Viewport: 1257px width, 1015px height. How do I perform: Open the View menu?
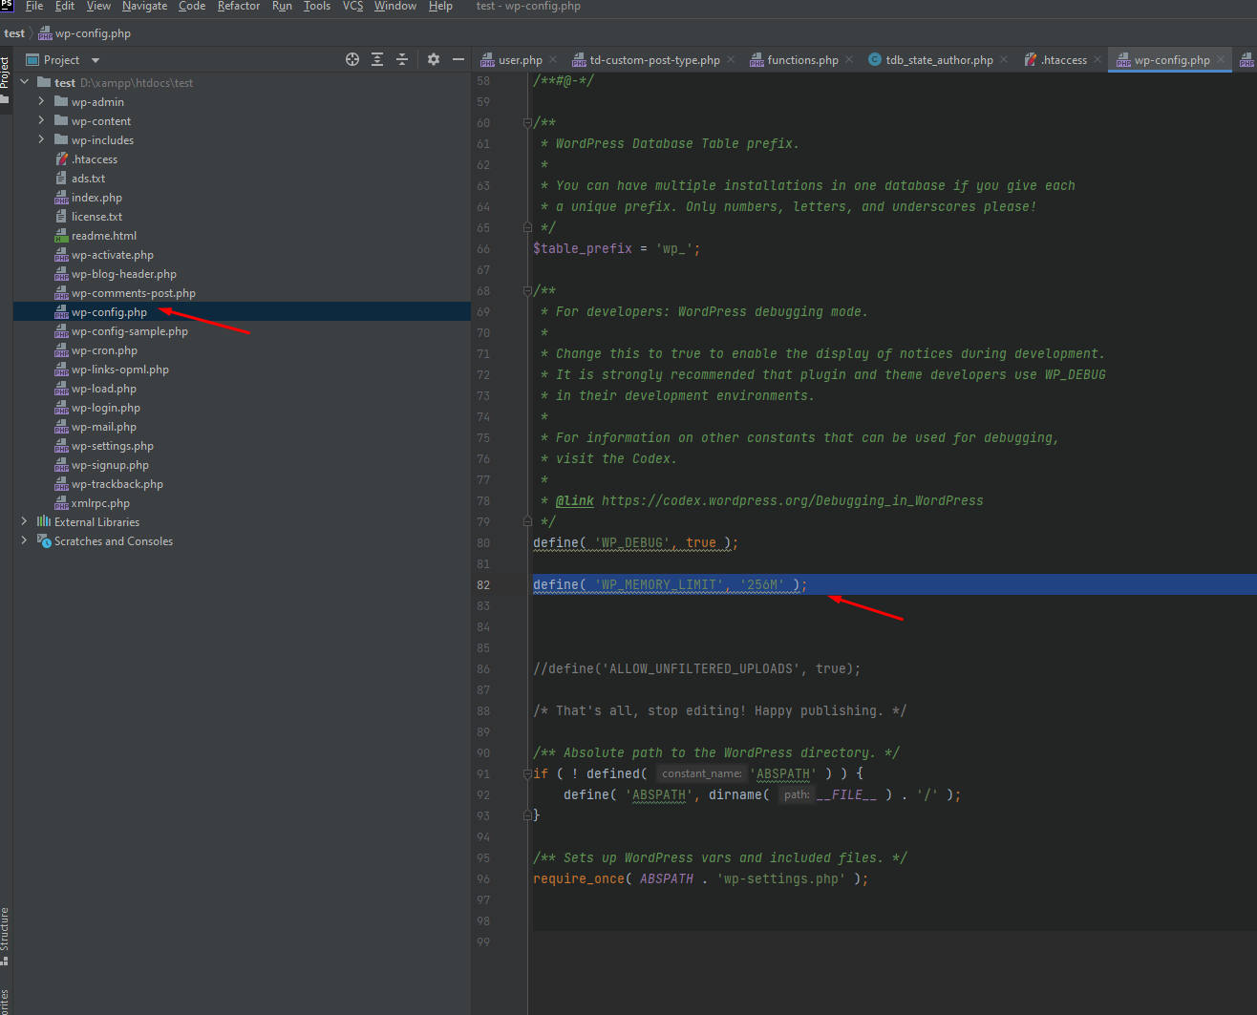[x=98, y=6]
